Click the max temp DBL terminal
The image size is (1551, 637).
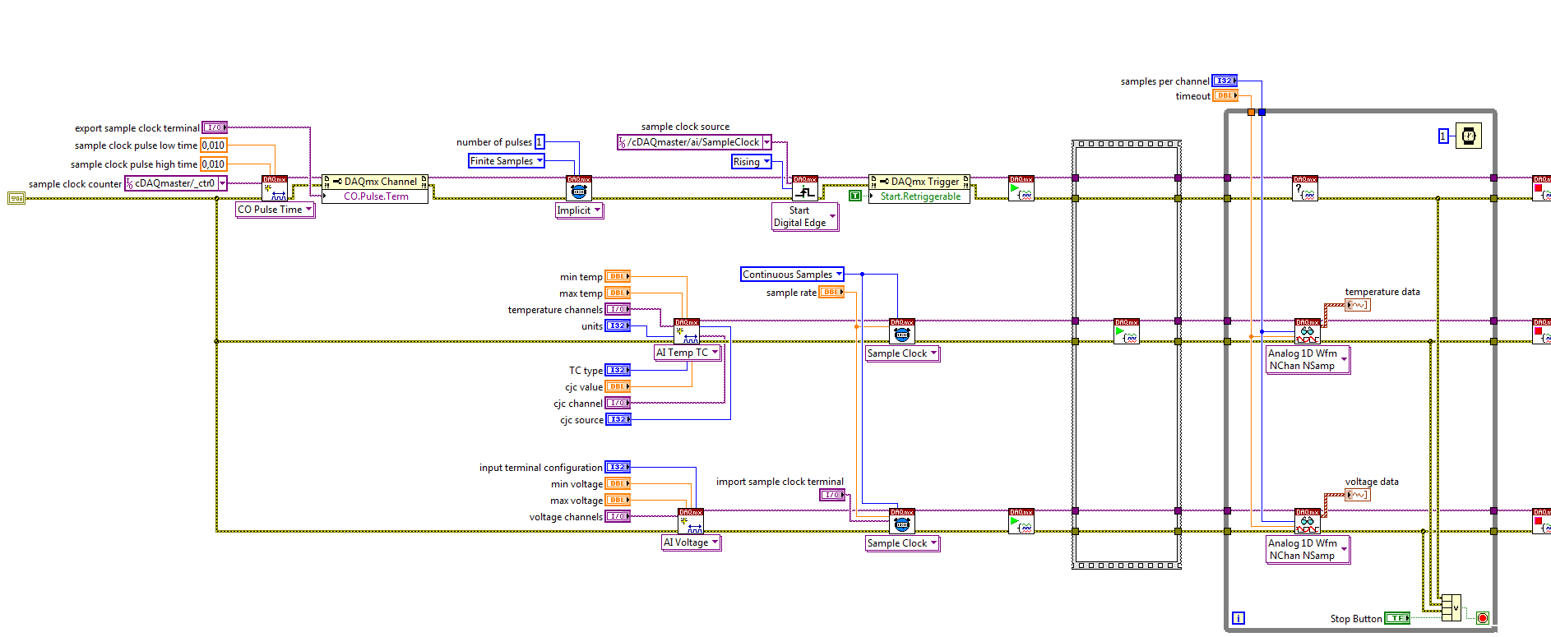coord(618,293)
